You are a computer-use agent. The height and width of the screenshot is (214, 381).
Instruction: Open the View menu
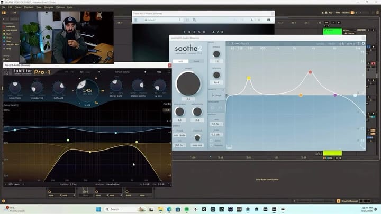(x=39, y=7)
